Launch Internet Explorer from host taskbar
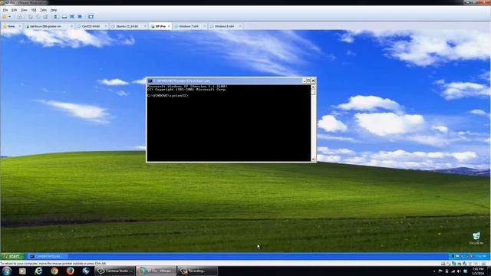491x276 pixels. point(38,271)
